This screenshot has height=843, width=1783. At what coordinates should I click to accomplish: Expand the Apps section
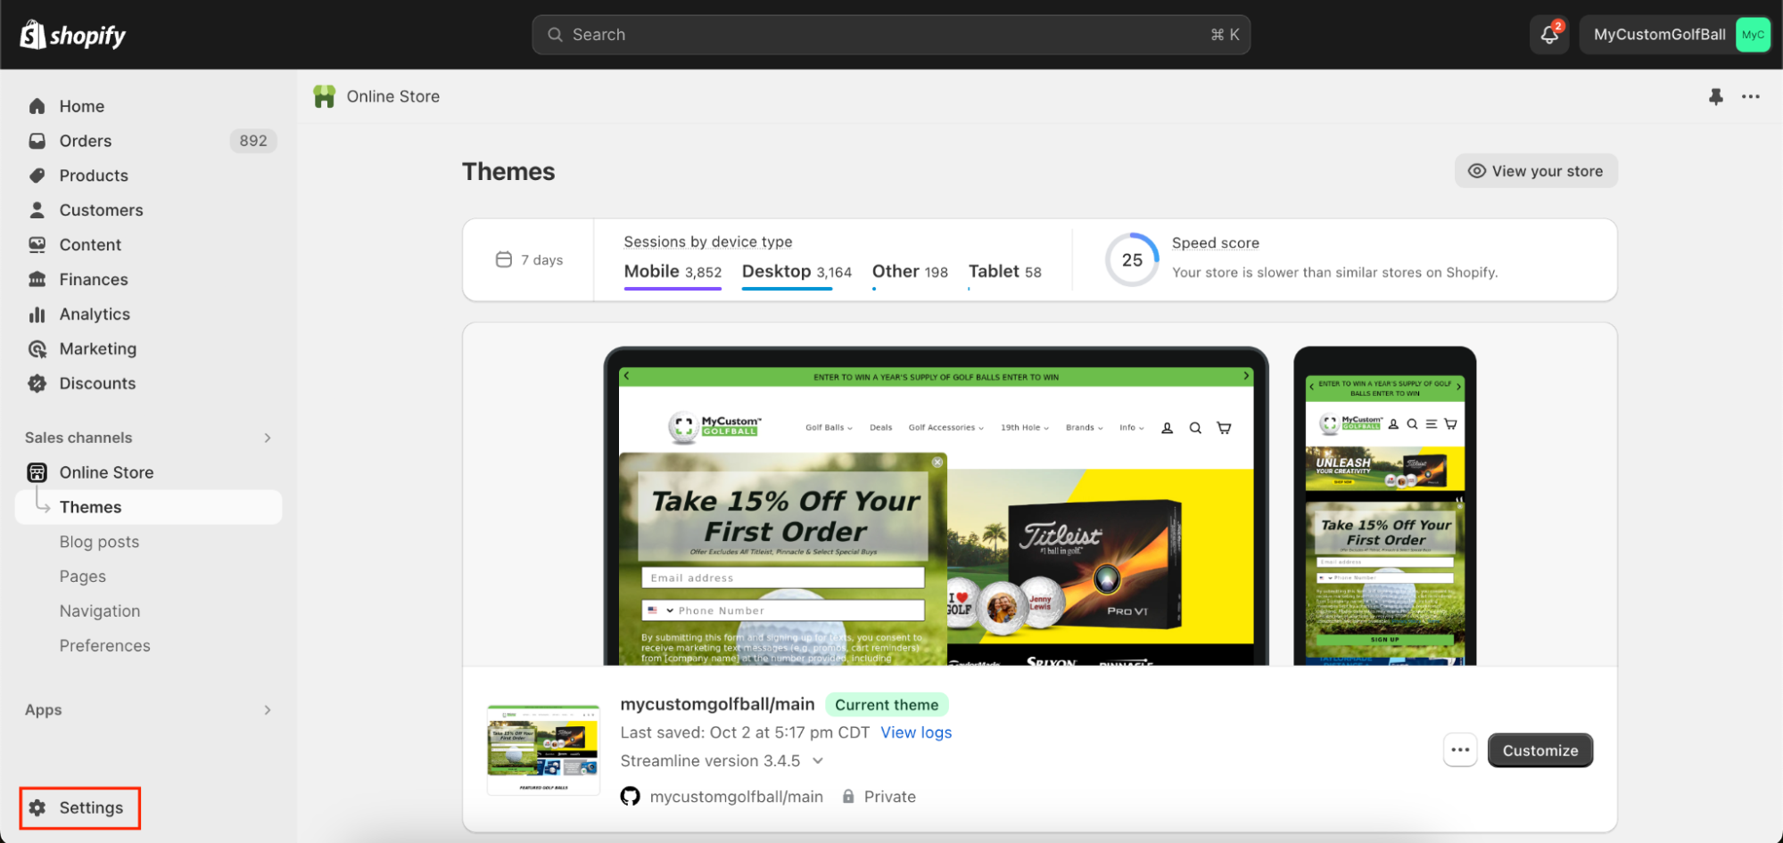tap(267, 710)
